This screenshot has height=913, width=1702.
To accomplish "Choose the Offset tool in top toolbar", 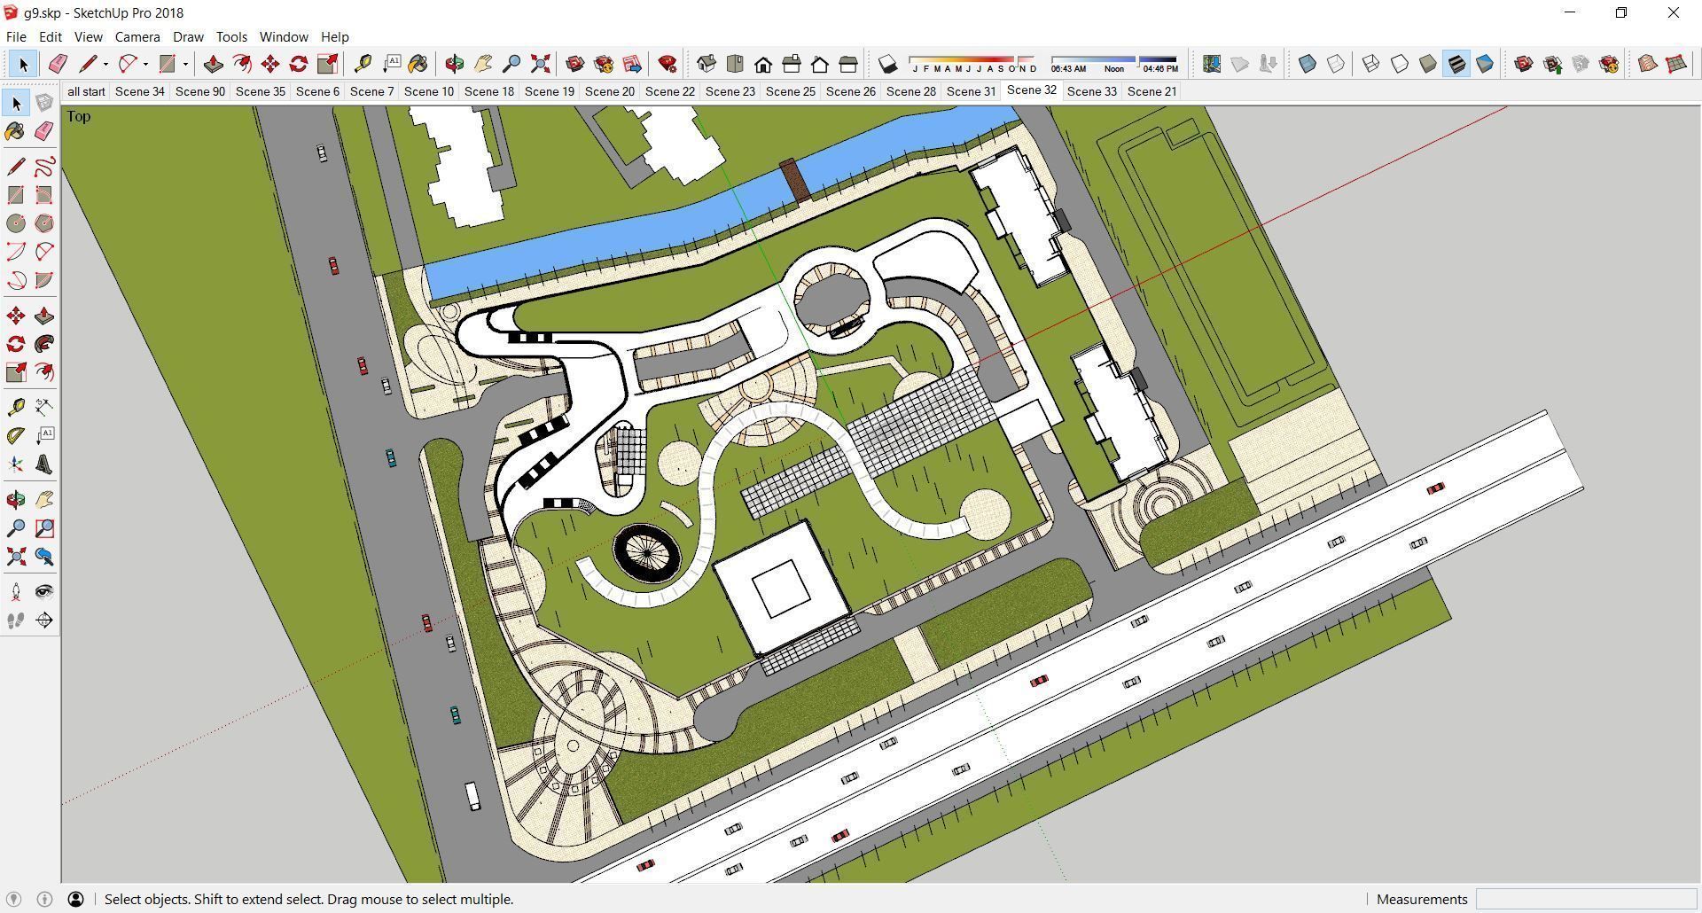I will 241,64.
